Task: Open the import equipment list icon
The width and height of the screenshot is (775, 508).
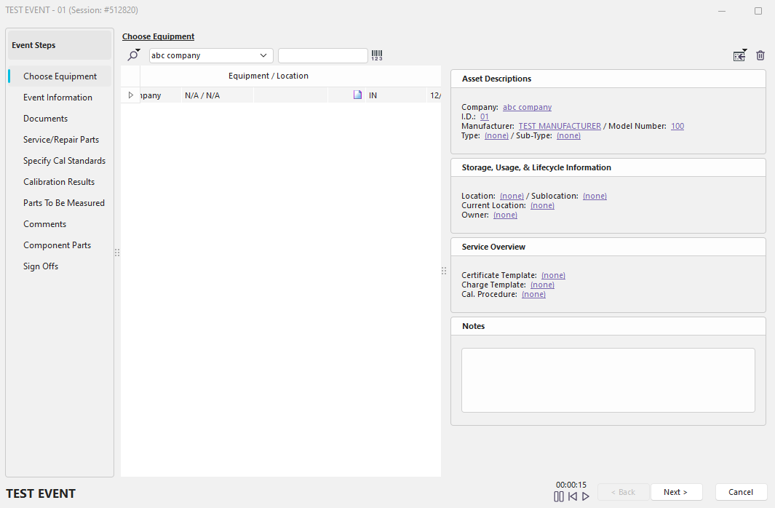Action: (739, 55)
